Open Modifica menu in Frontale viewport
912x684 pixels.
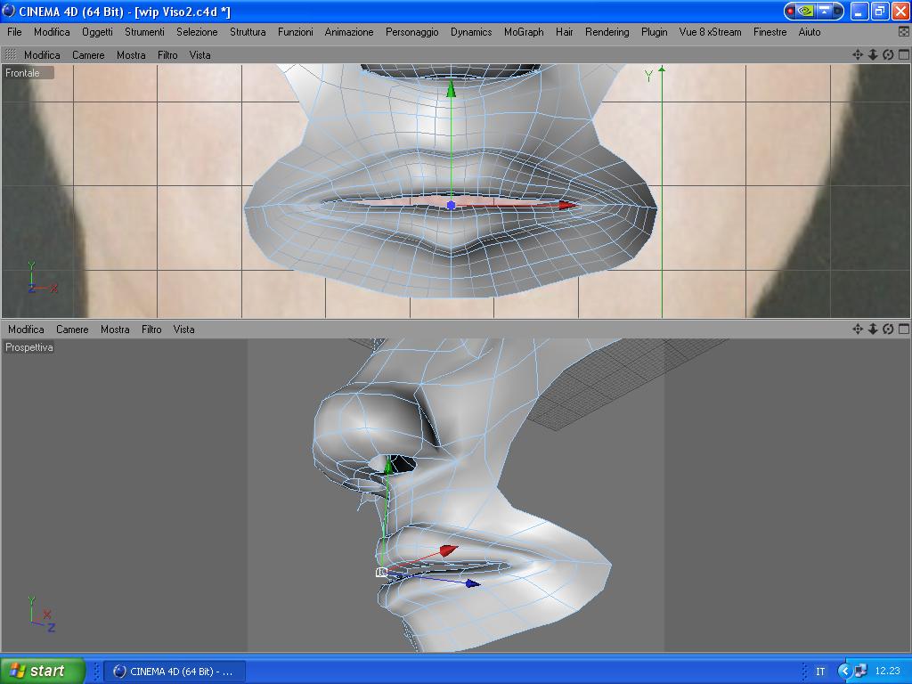(42, 54)
